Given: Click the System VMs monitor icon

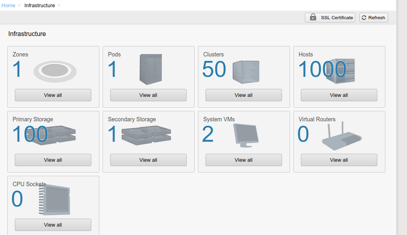Looking at the screenshot, I should click(x=246, y=135).
